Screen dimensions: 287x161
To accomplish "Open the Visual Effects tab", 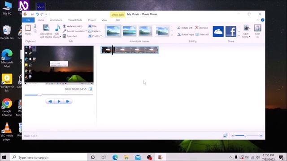I will click(75, 20).
